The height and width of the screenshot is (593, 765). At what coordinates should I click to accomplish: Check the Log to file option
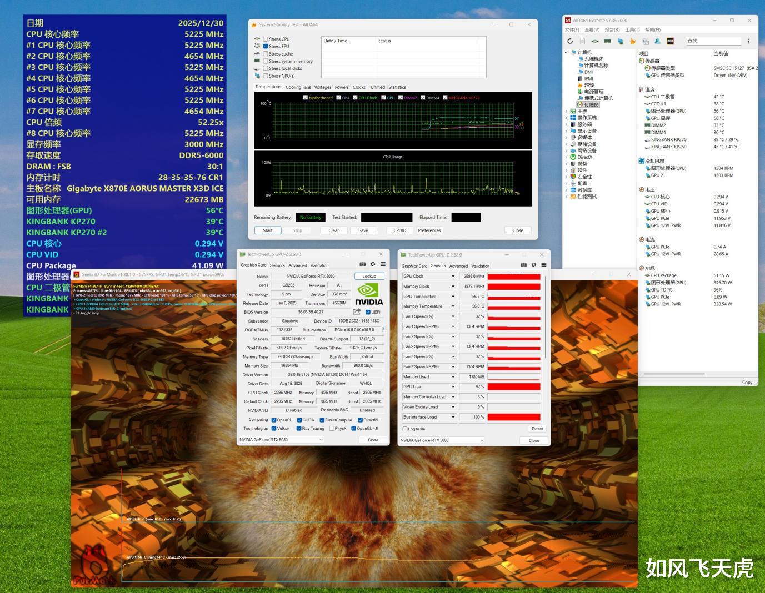point(405,429)
